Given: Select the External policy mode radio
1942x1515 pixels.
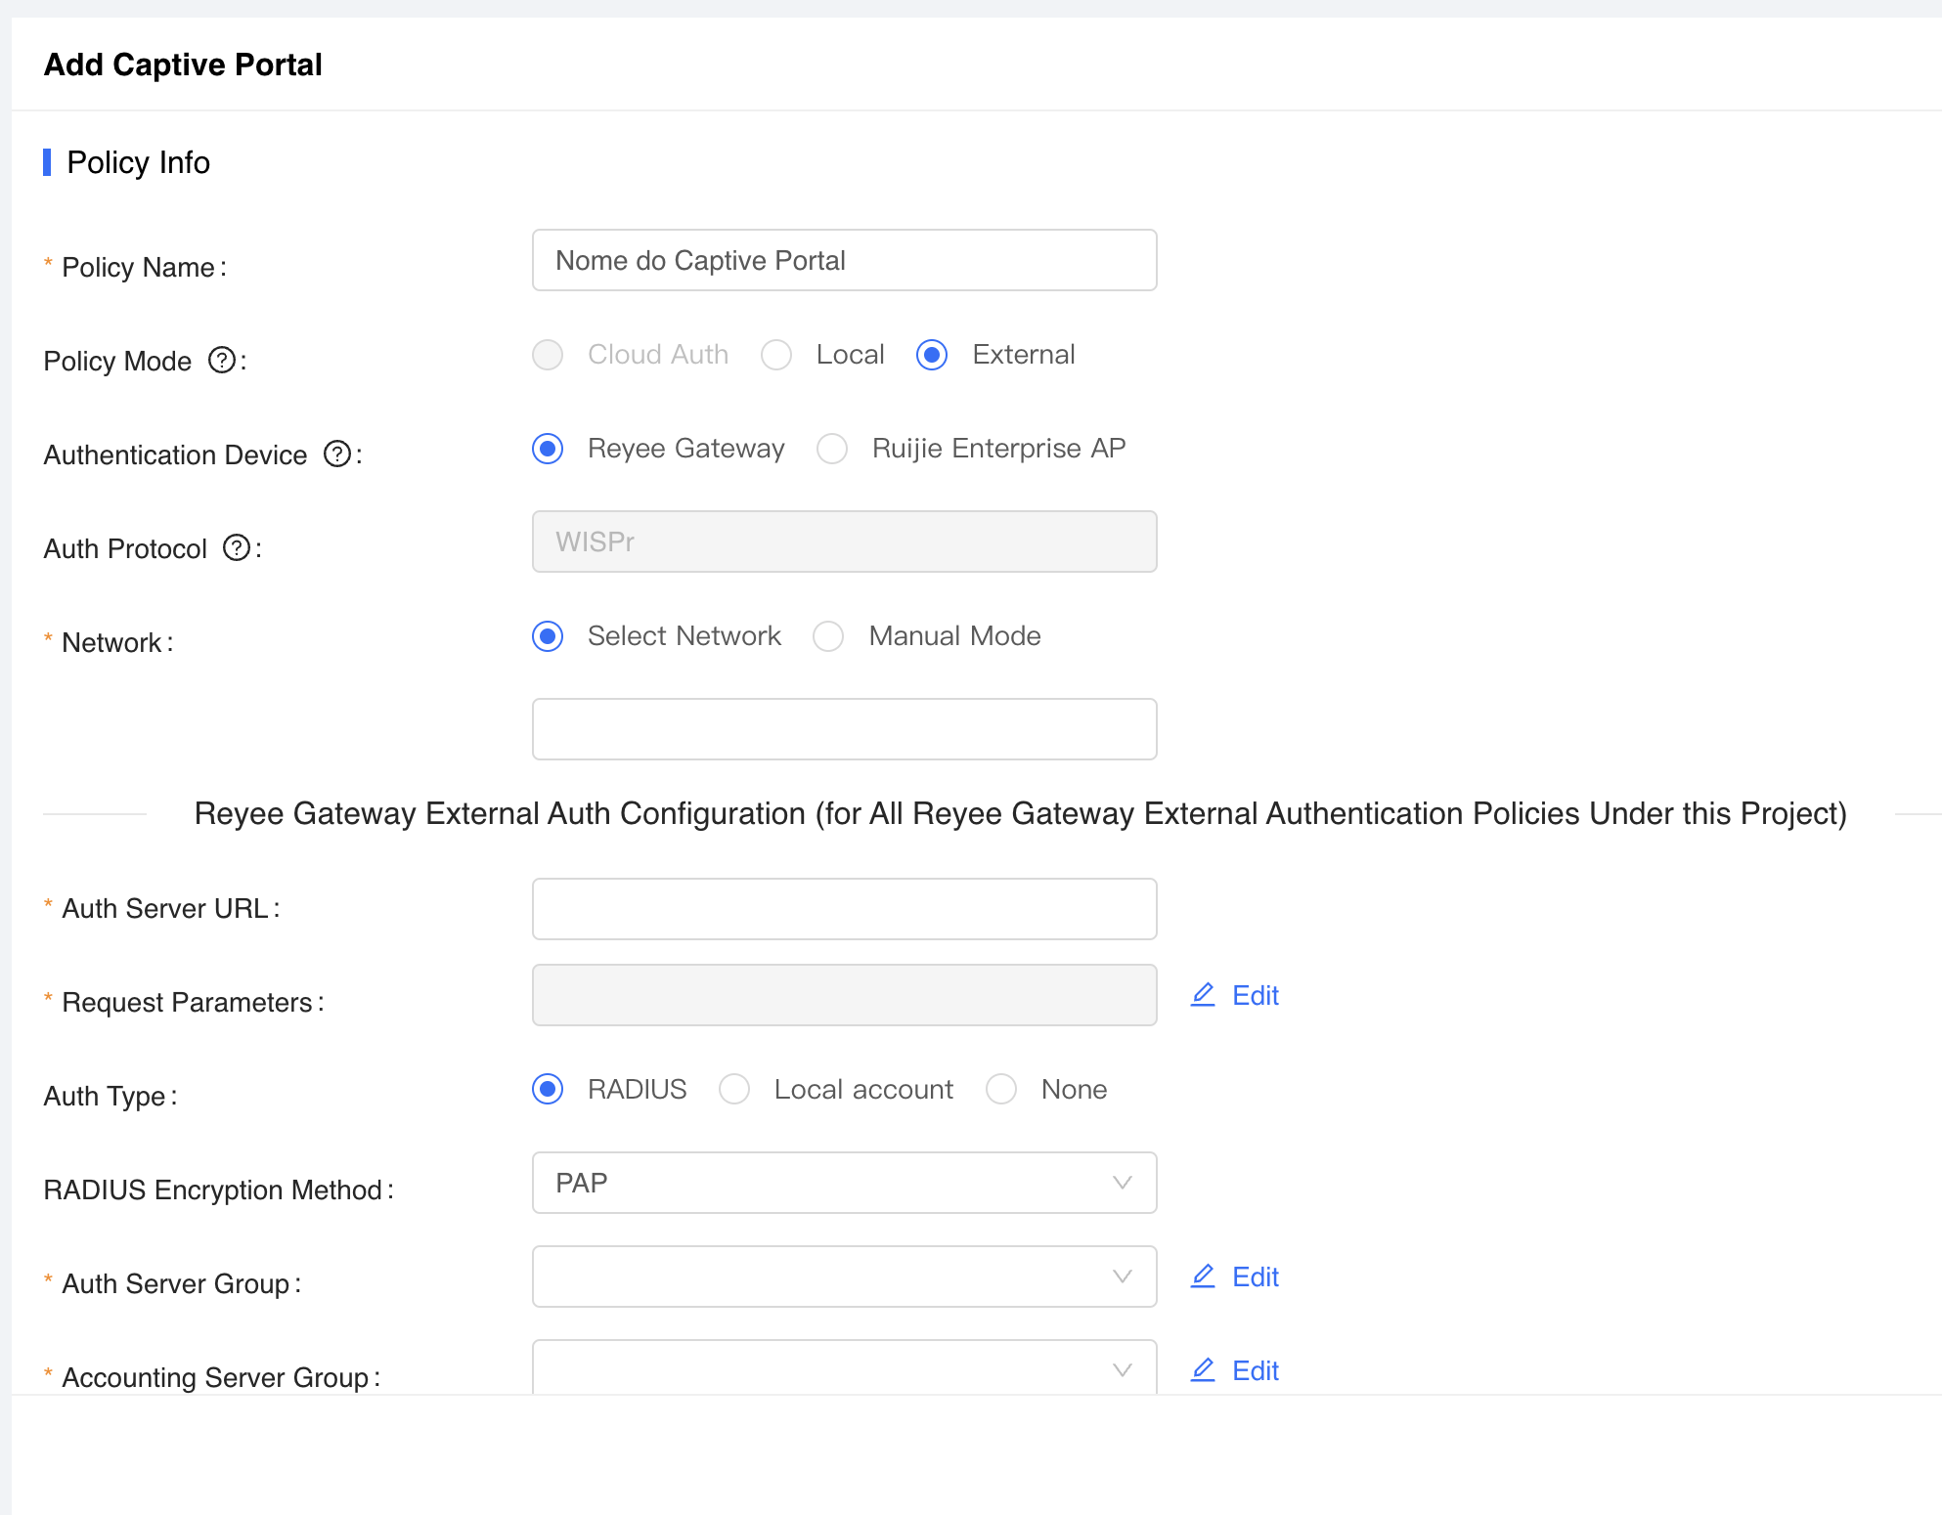Looking at the screenshot, I should tap(933, 355).
